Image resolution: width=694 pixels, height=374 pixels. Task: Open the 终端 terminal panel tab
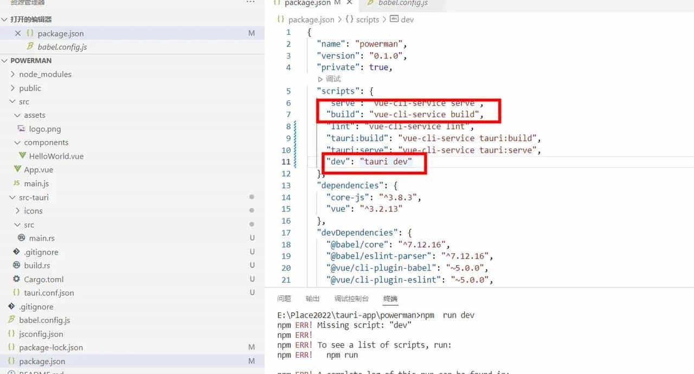pyautogui.click(x=390, y=299)
